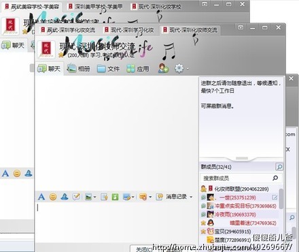299x252 pixels.
Task: Click the magic-hat icon in the back window
Action: tap(29, 174)
